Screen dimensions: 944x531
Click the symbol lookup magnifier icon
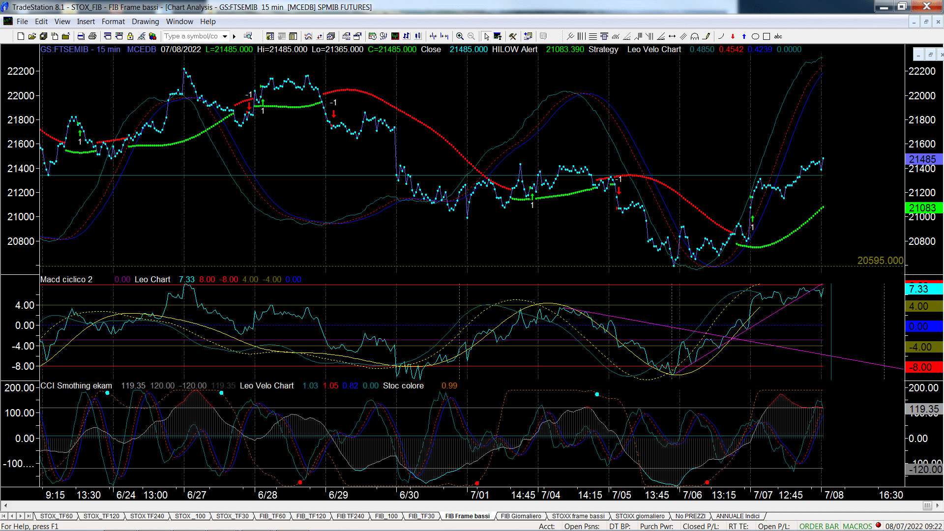click(x=248, y=36)
